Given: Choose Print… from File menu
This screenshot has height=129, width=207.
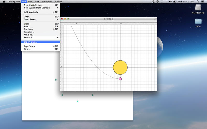Looking at the screenshot, I should (x=41, y=49).
